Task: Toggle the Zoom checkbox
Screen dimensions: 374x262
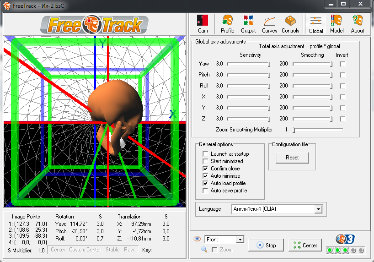Action: click(x=214, y=250)
